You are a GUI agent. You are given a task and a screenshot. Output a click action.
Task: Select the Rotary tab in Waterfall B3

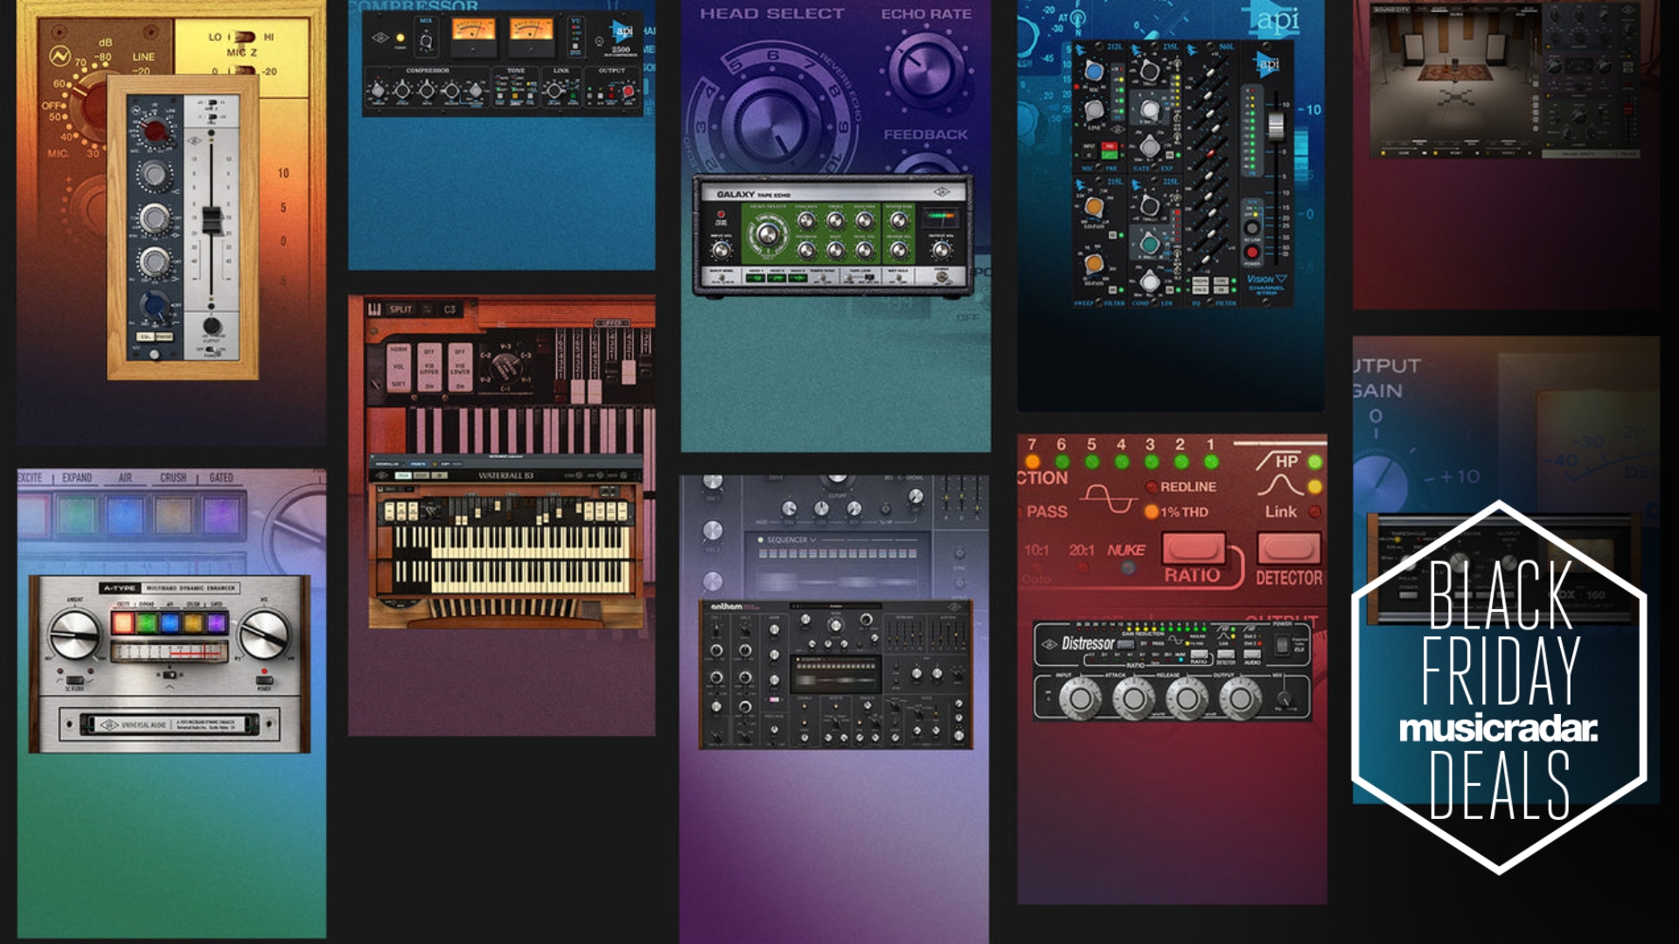[x=421, y=475]
